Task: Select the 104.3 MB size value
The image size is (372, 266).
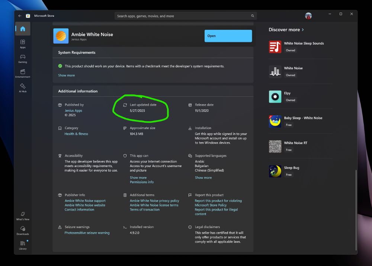Action: (x=137, y=134)
